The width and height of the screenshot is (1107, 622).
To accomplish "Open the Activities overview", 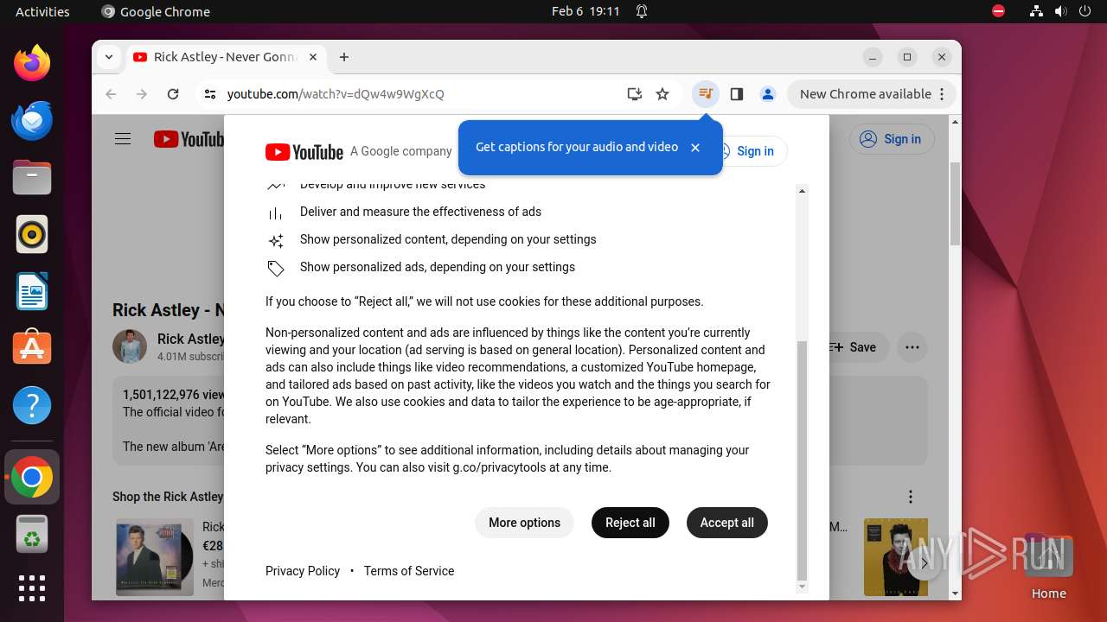I will pyautogui.click(x=42, y=11).
